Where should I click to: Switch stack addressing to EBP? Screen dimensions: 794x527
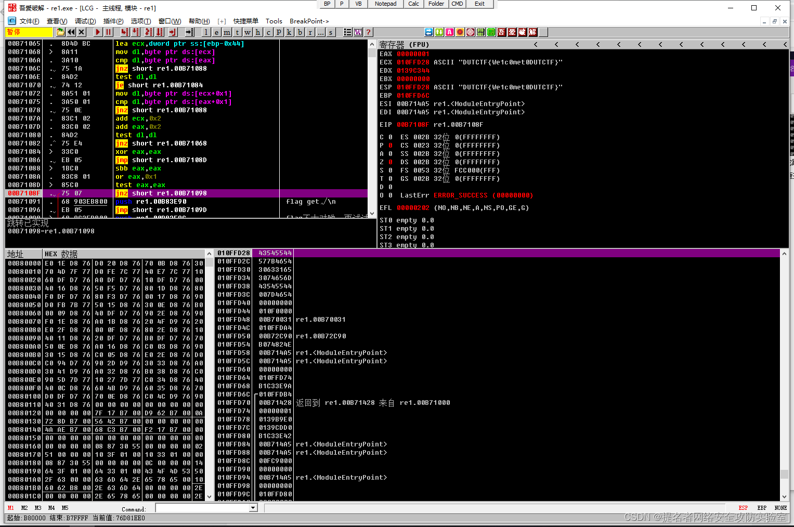762,508
